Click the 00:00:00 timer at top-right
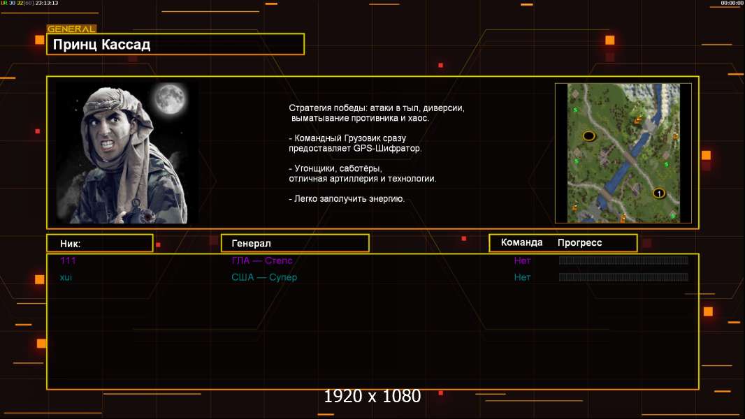 click(732, 3)
